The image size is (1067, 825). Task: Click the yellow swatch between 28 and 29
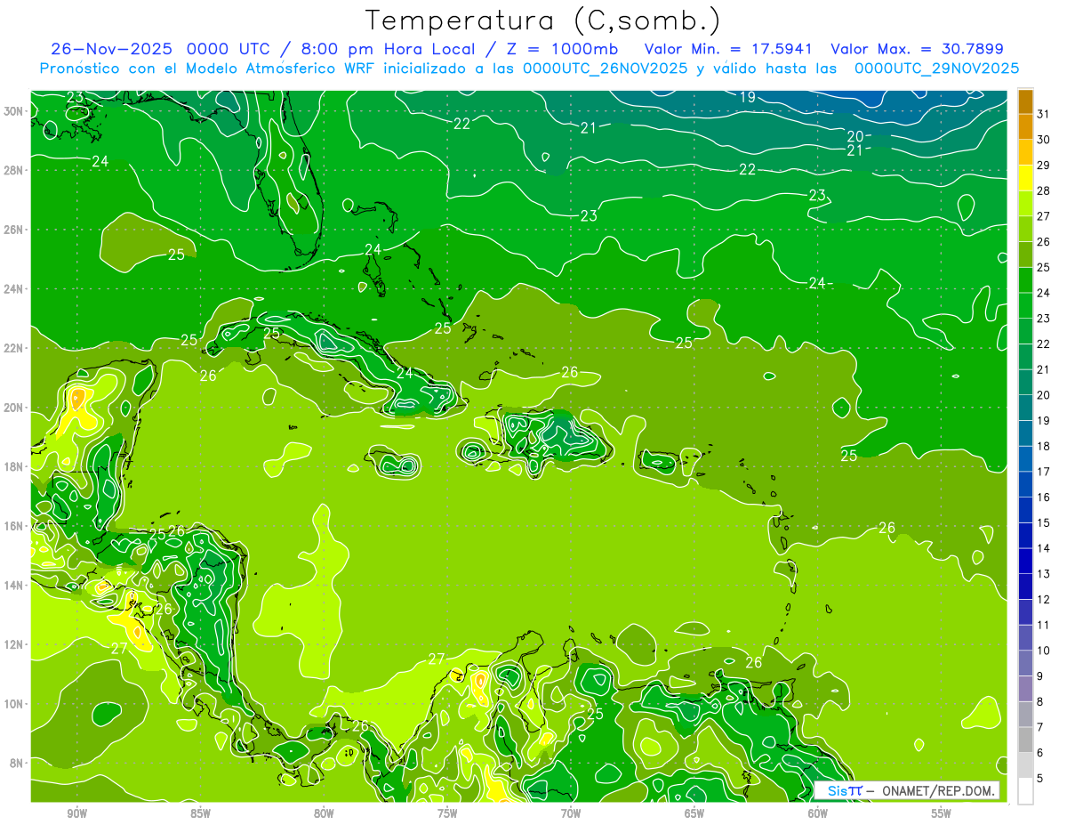(x=1025, y=177)
